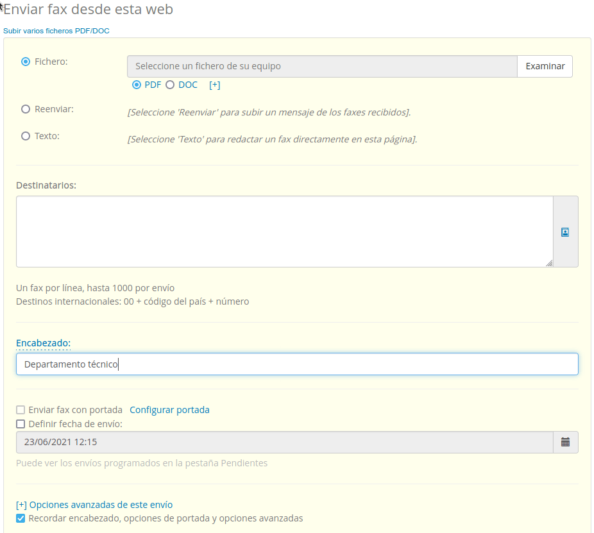Enable Enviar fax con portada checkbox
The image size is (594, 533).
click(21, 410)
